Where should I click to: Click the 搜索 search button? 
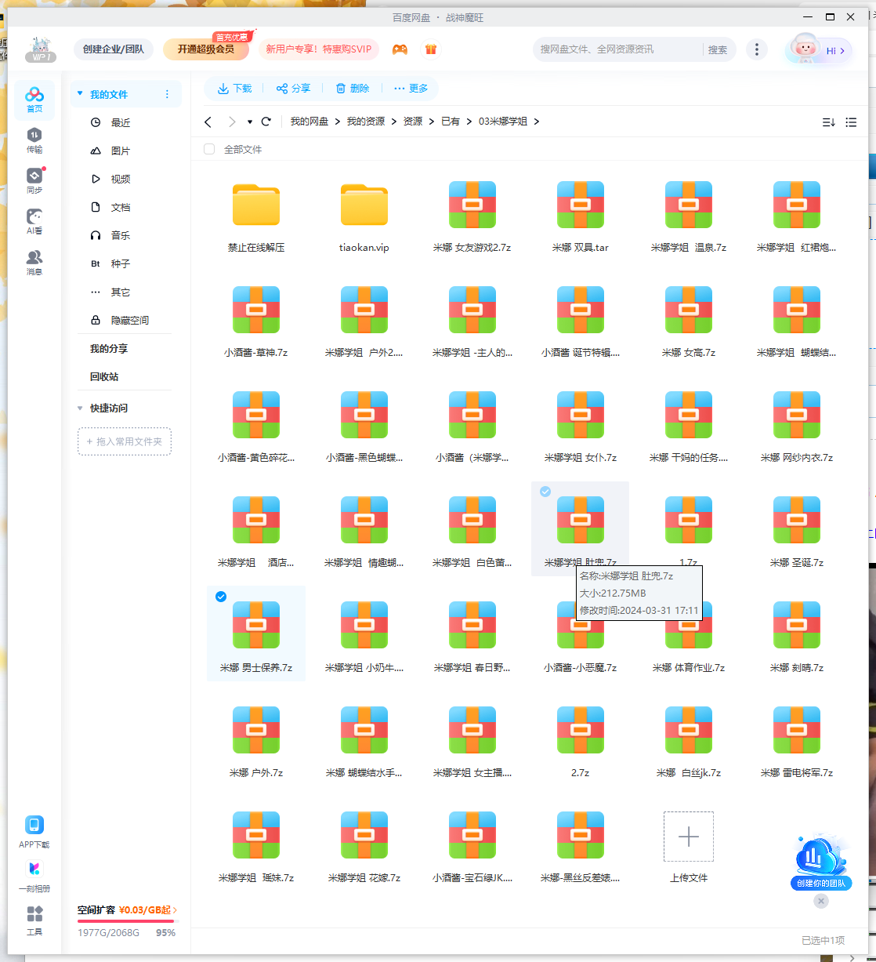pos(718,49)
